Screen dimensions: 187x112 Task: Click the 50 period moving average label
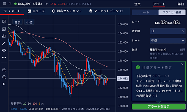(29, 104)
